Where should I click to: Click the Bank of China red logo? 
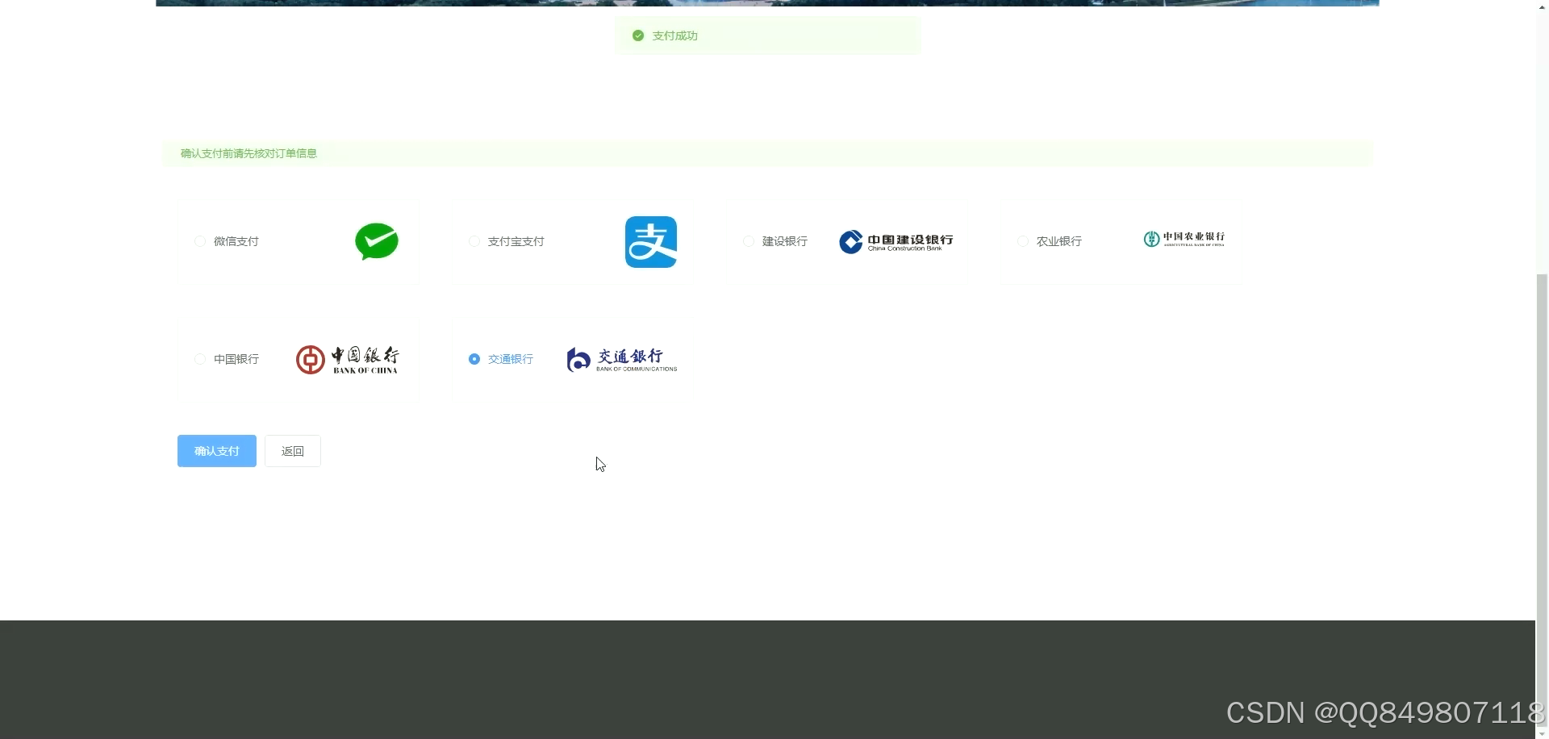348,360
